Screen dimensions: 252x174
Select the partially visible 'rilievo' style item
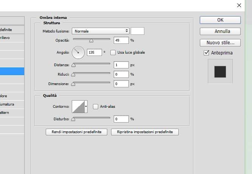[x=12, y=37]
